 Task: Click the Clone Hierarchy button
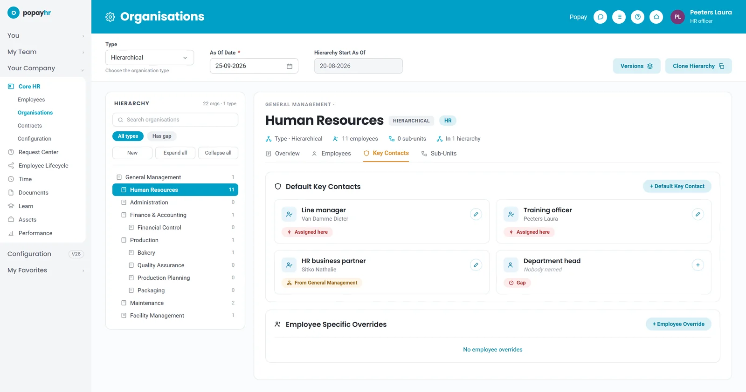pyautogui.click(x=698, y=66)
